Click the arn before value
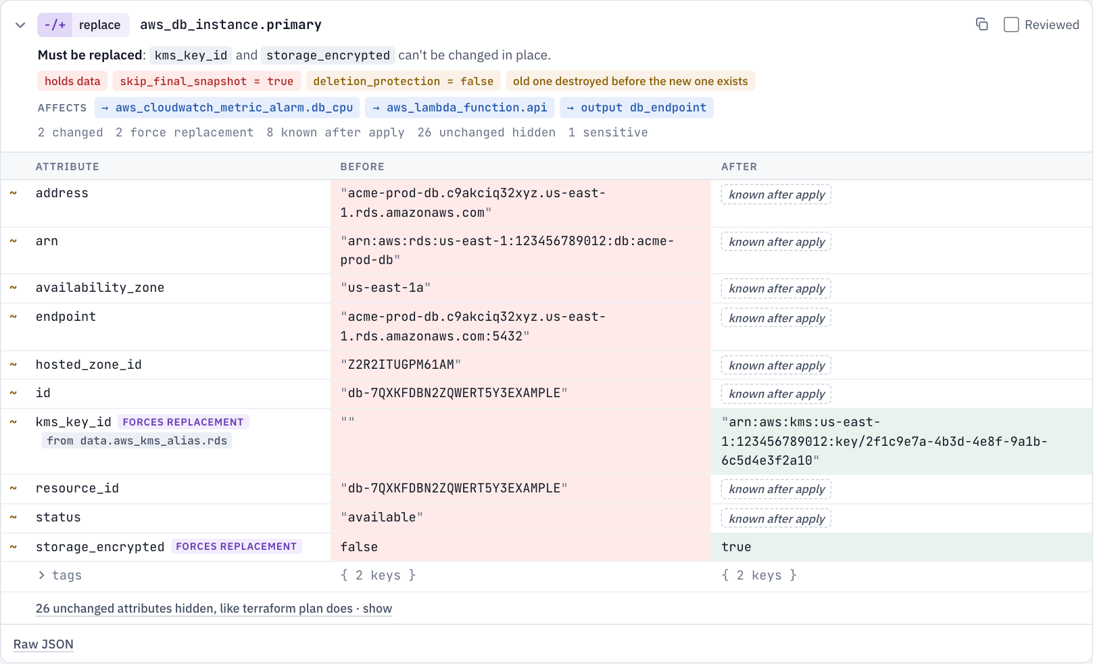 pyautogui.click(x=507, y=251)
